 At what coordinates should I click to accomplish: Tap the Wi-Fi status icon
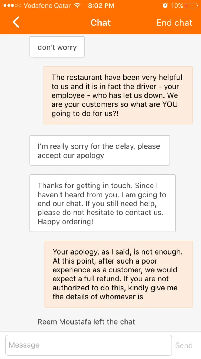pyautogui.click(x=78, y=6)
